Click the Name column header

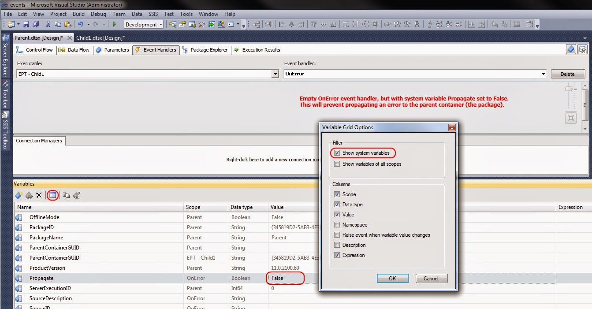(99, 207)
